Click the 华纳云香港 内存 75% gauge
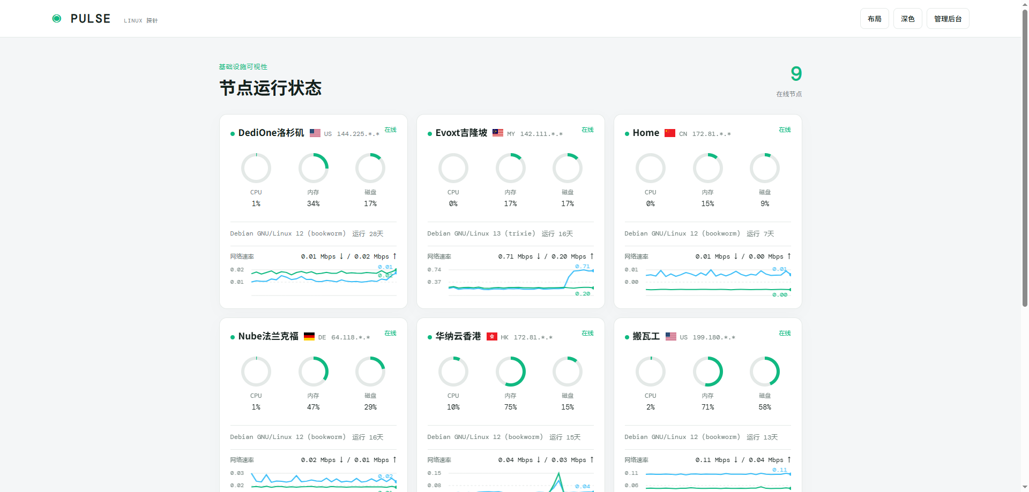 (x=511, y=372)
